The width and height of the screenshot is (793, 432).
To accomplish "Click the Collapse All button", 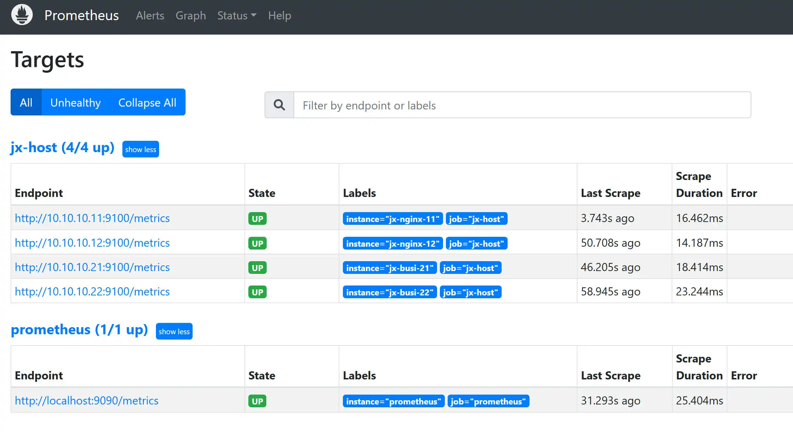I will 147,102.
